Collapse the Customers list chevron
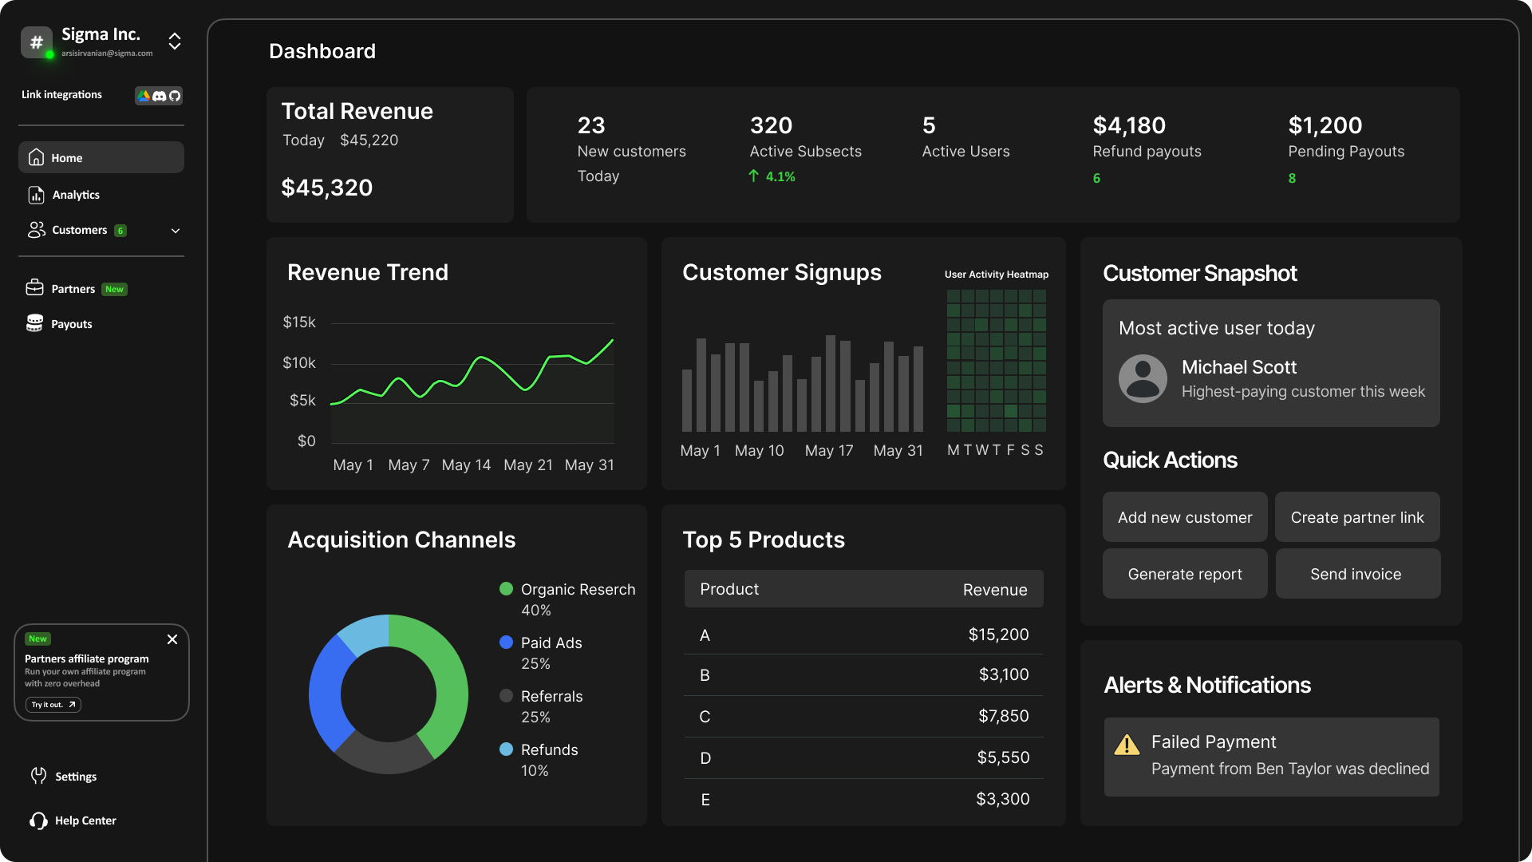The height and width of the screenshot is (862, 1532). coord(175,230)
